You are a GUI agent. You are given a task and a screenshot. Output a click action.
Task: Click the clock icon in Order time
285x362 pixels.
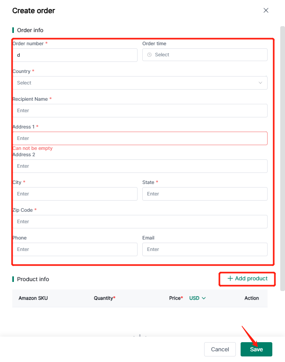click(149, 55)
